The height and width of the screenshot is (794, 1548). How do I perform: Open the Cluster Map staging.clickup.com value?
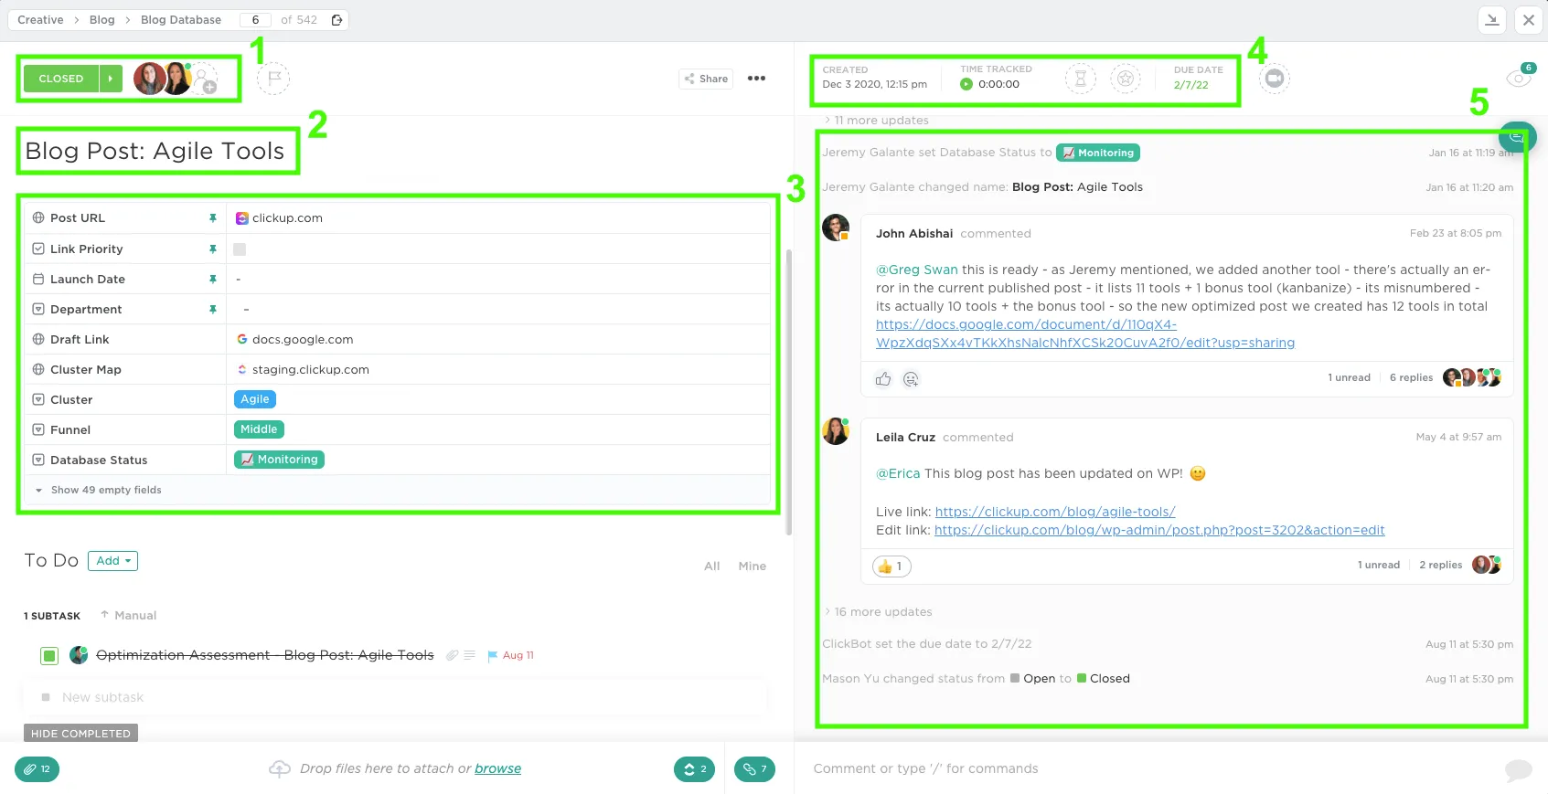click(310, 370)
